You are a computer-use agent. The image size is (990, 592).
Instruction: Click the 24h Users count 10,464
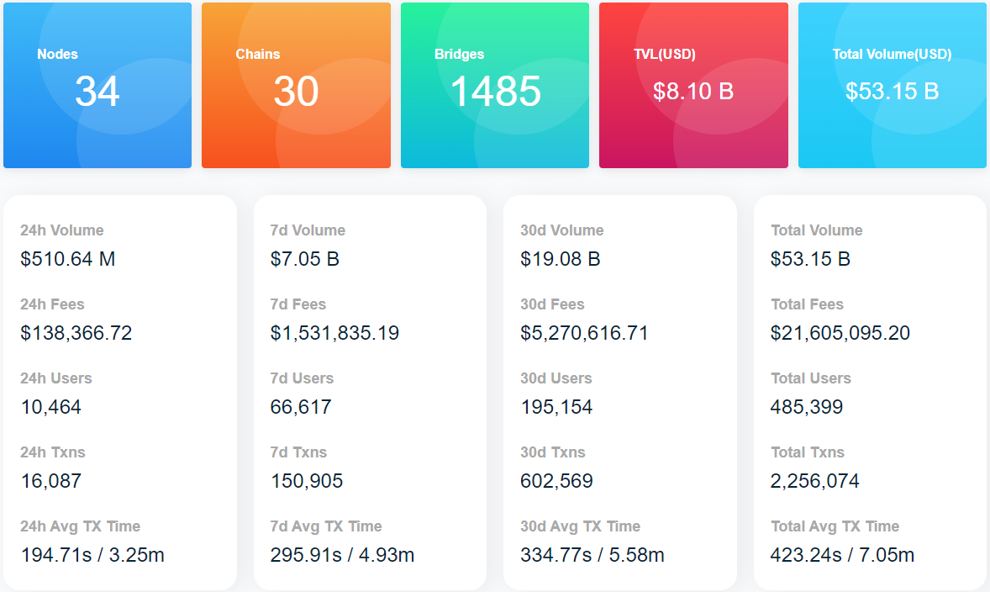[x=51, y=407]
